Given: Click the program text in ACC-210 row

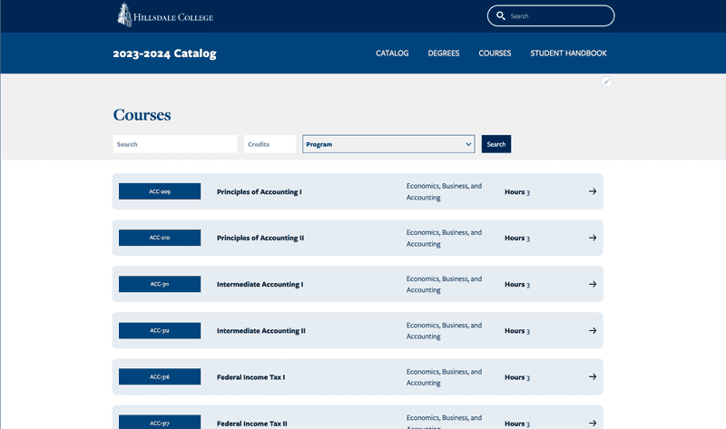Looking at the screenshot, I should (x=444, y=238).
